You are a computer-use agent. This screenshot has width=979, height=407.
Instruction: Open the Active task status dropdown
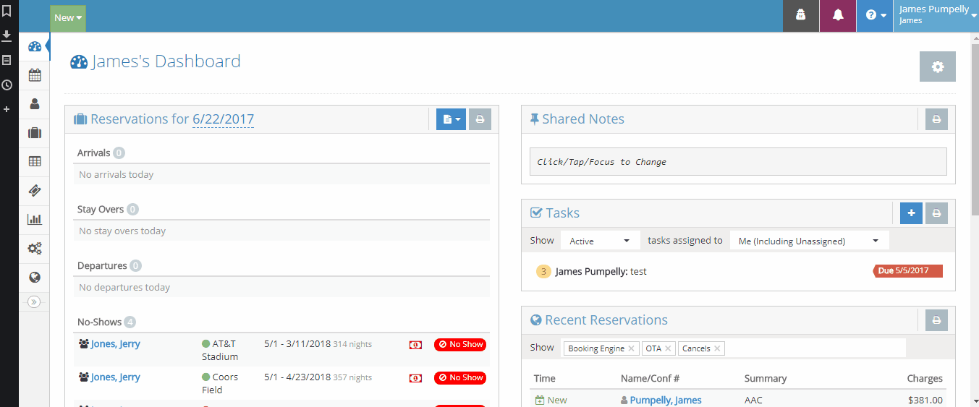pos(600,241)
